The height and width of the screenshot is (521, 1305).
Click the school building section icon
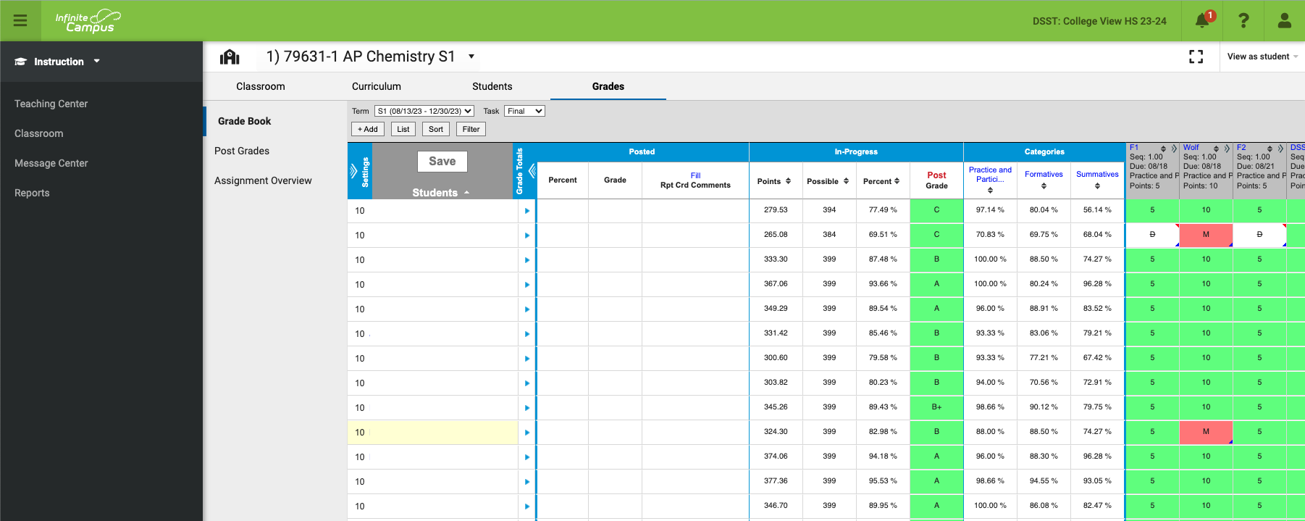[x=230, y=57]
